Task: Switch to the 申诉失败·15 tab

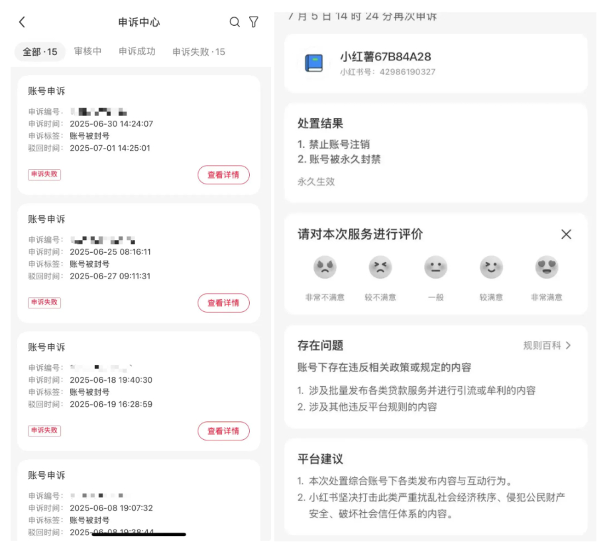Action: (199, 52)
